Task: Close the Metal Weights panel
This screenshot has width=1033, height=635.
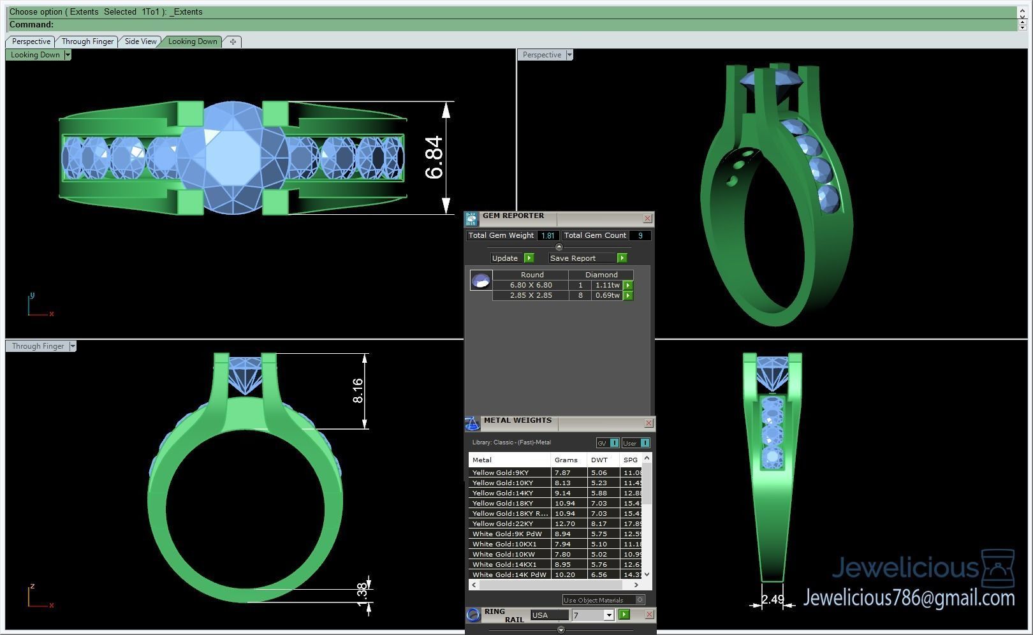Action: pyautogui.click(x=648, y=423)
